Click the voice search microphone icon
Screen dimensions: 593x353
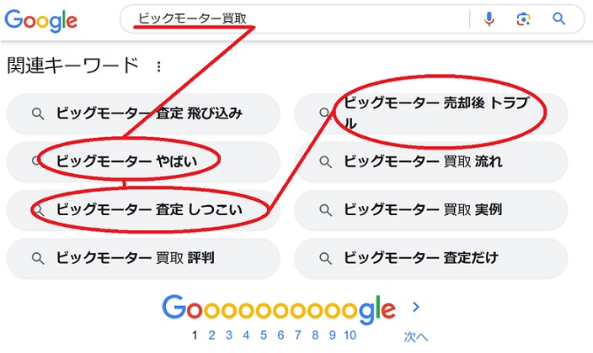[x=489, y=18]
